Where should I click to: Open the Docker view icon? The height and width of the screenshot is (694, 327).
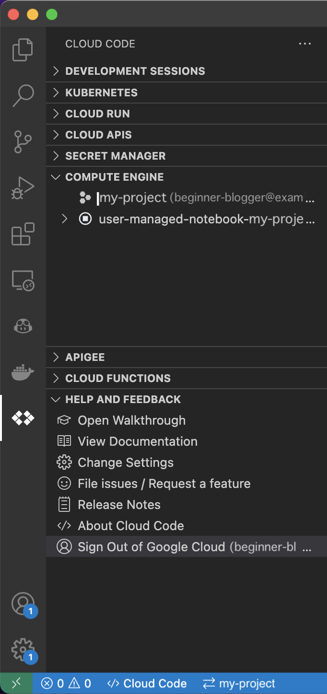click(x=23, y=372)
